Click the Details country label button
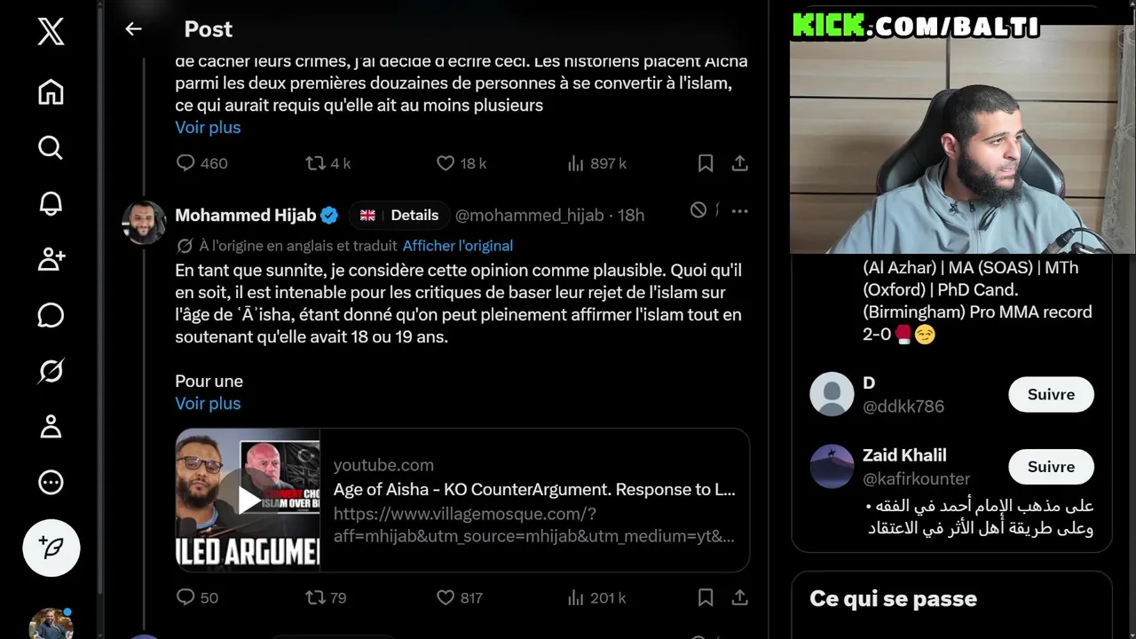This screenshot has width=1136, height=639. pos(398,215)
